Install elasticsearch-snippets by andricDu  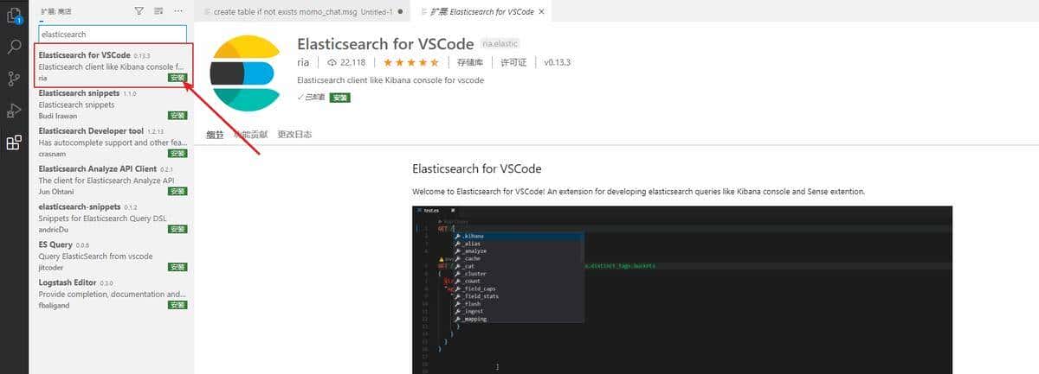click(x=177, y=229)
